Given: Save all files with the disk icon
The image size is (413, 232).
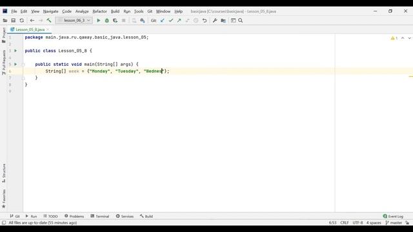Looking at the screenshot, I should [13, 21].
